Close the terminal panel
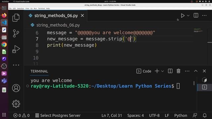This screenshot has width=212, height=119. [204, 71]
